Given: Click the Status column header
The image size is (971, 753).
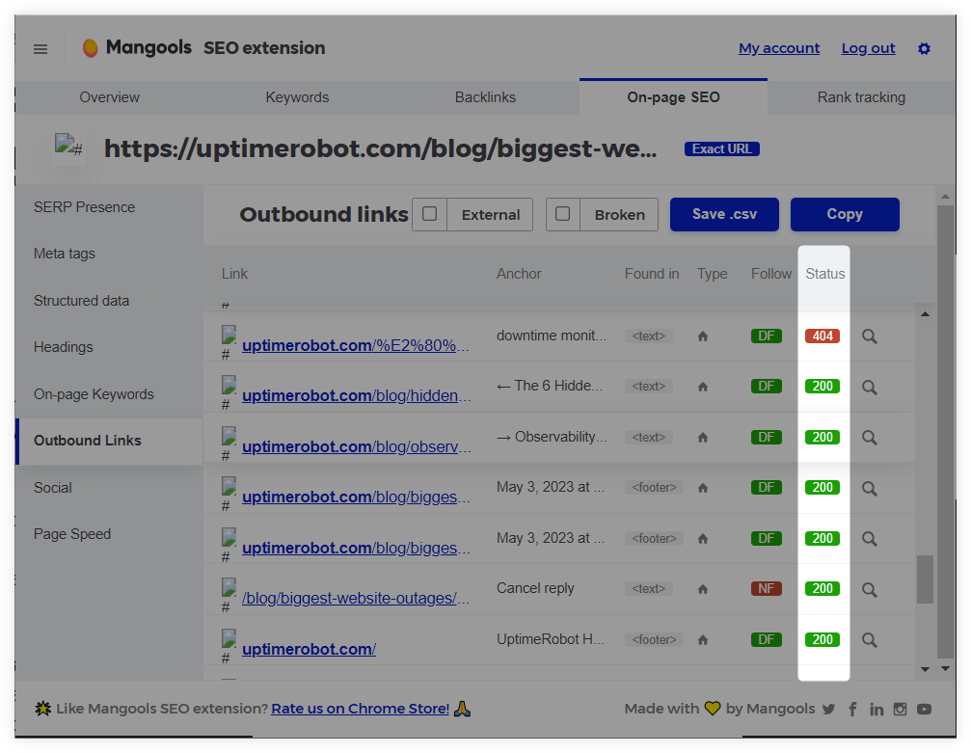Looking at the screenshot, I should pyautogui.click(x=824, y=273).
